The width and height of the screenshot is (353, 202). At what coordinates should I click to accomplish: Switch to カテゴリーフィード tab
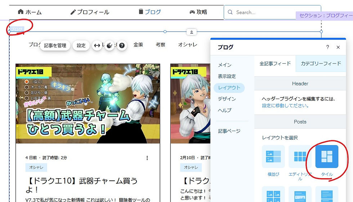[321, 64]
